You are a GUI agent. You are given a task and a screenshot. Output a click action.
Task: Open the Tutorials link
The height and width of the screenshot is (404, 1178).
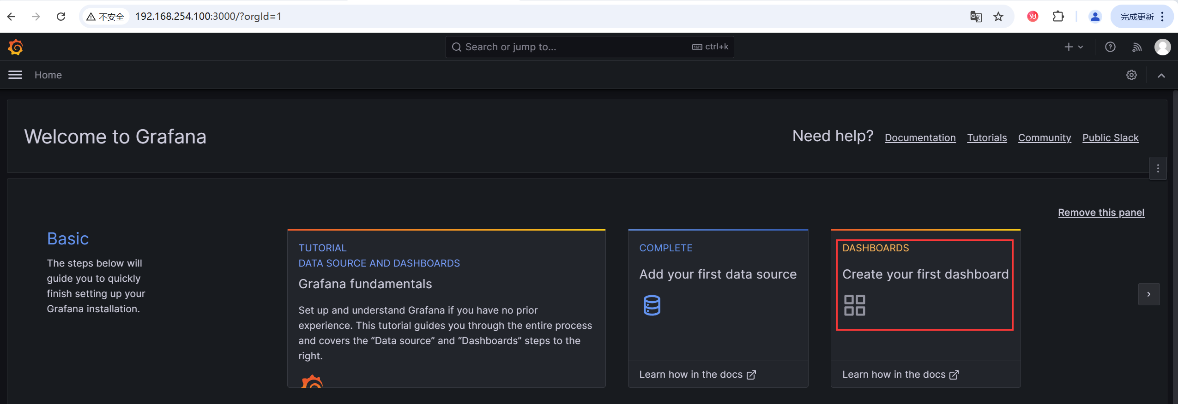point(987,137)
